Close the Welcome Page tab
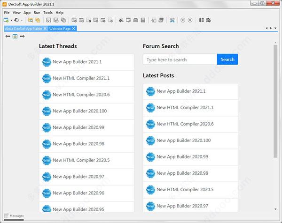 pos(74,29)
